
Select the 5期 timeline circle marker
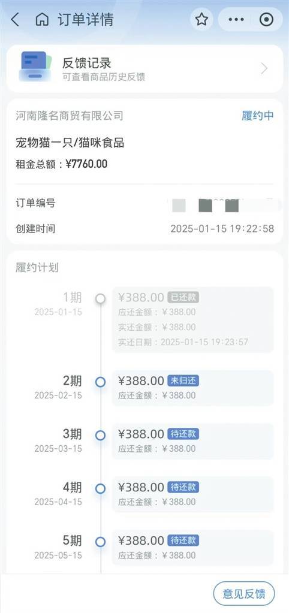pos(101,542)
